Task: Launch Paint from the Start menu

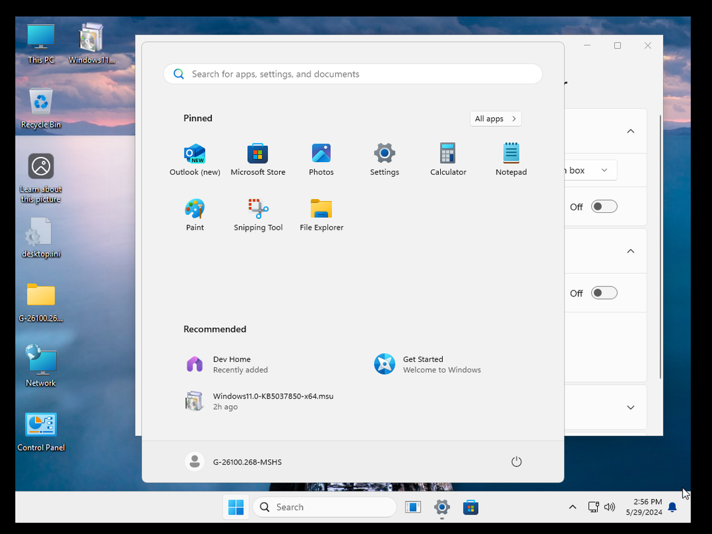Action: click(x=195, y=215)
